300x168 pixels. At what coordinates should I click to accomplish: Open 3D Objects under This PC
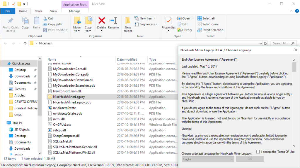coord(22,129)
